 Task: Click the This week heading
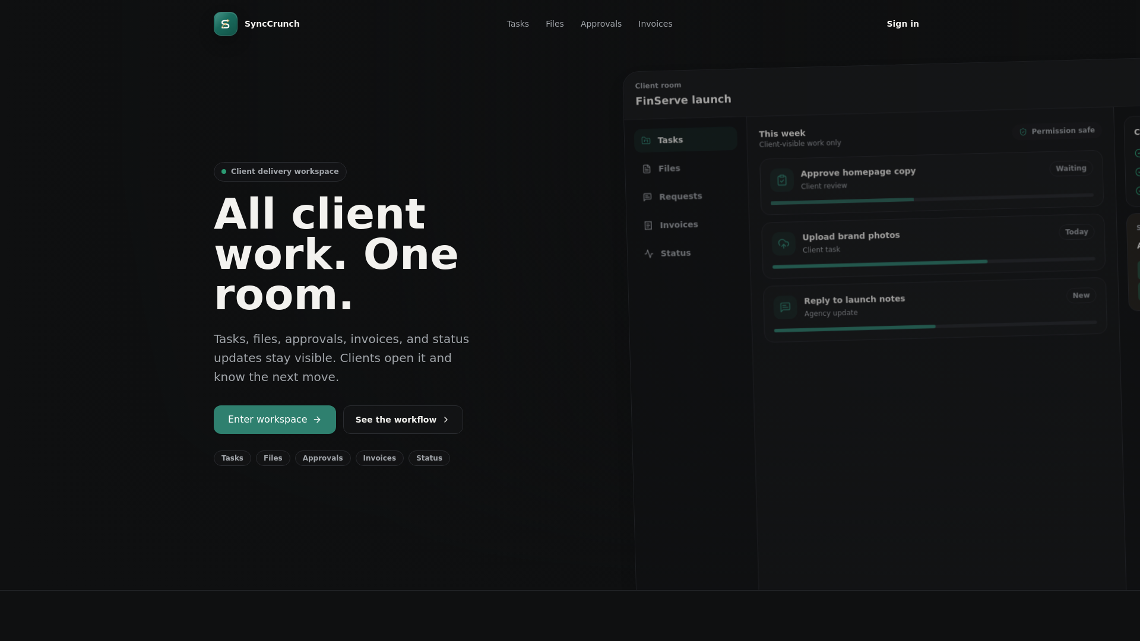(x=782, y=134)
